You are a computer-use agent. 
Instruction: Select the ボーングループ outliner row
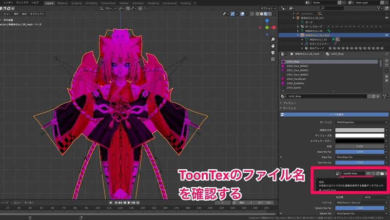click(x=313, y=26)
